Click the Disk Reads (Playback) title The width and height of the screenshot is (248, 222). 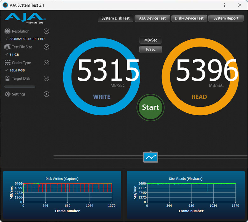(x=186, y=179)
